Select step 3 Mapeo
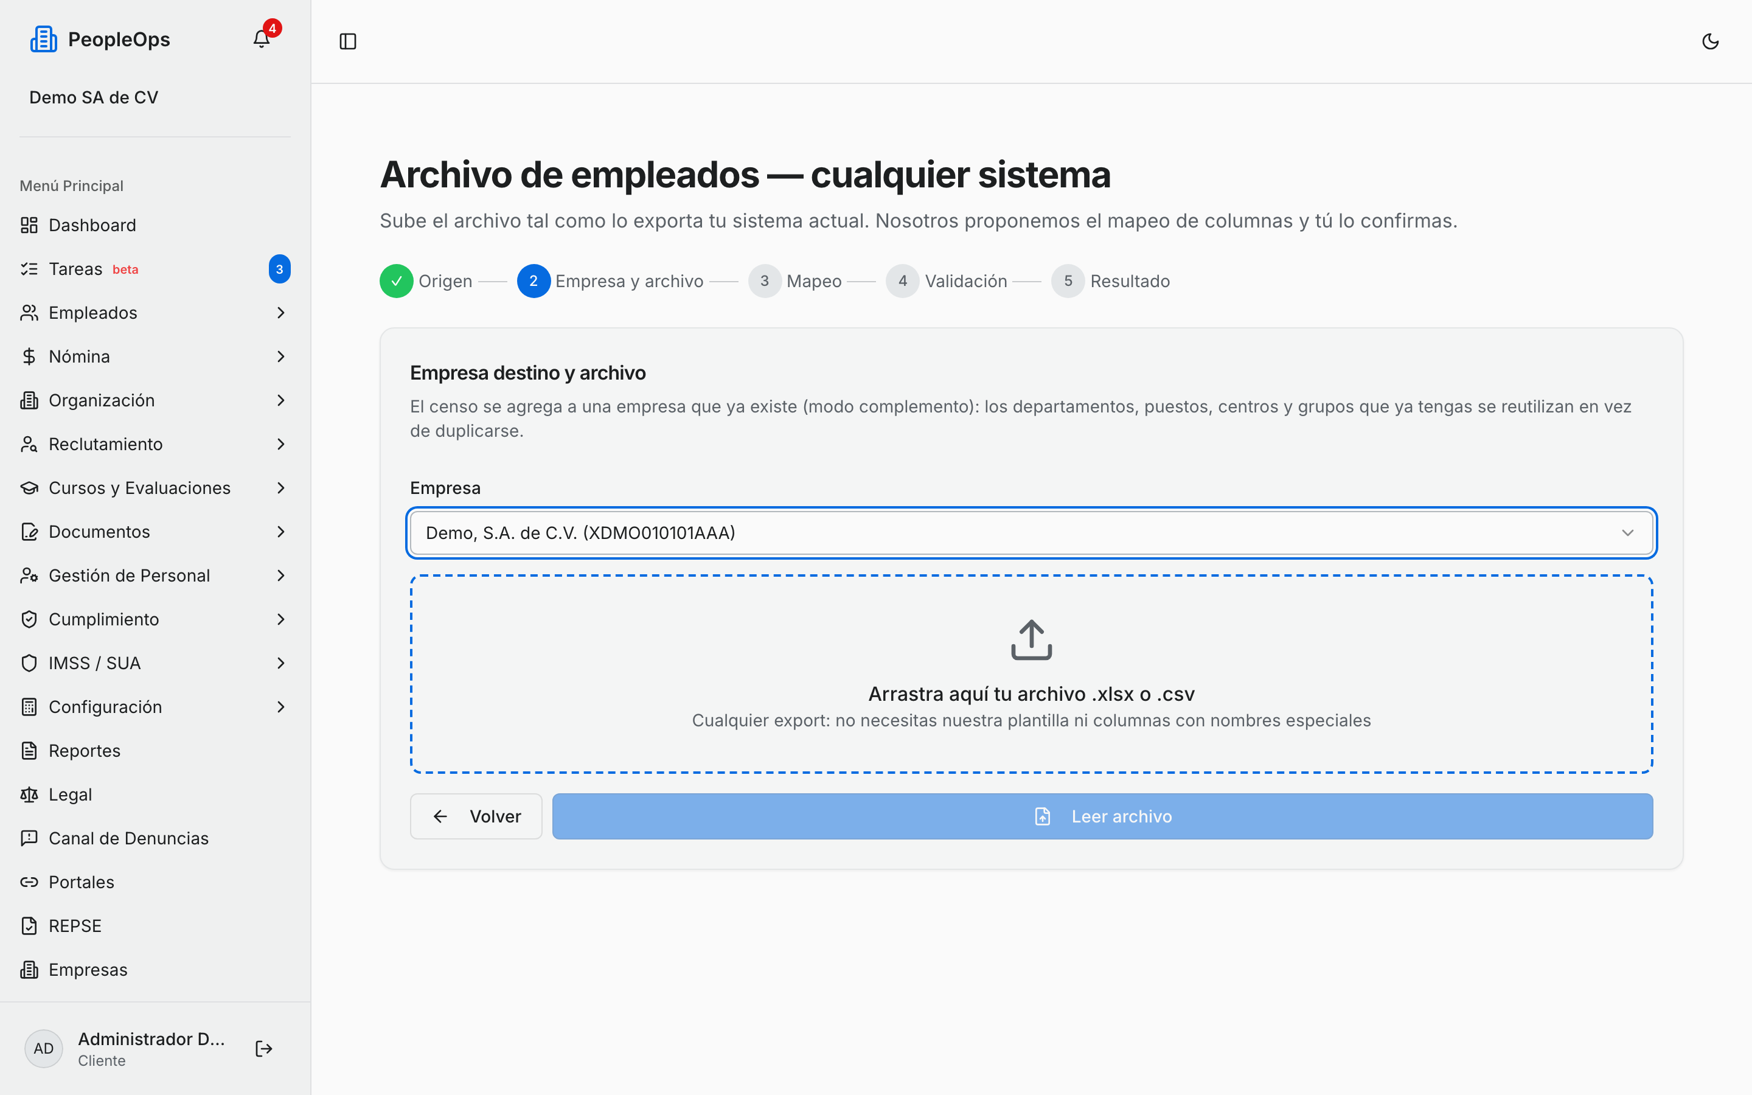Screen dimensions: 1752x1095 tap(795, 281)
